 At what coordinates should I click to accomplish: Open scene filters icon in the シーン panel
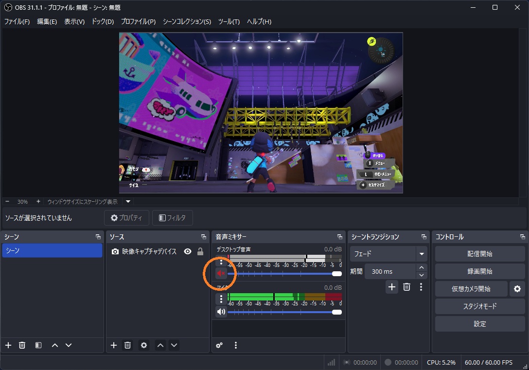pyautogui.click(x=38, y=345)
